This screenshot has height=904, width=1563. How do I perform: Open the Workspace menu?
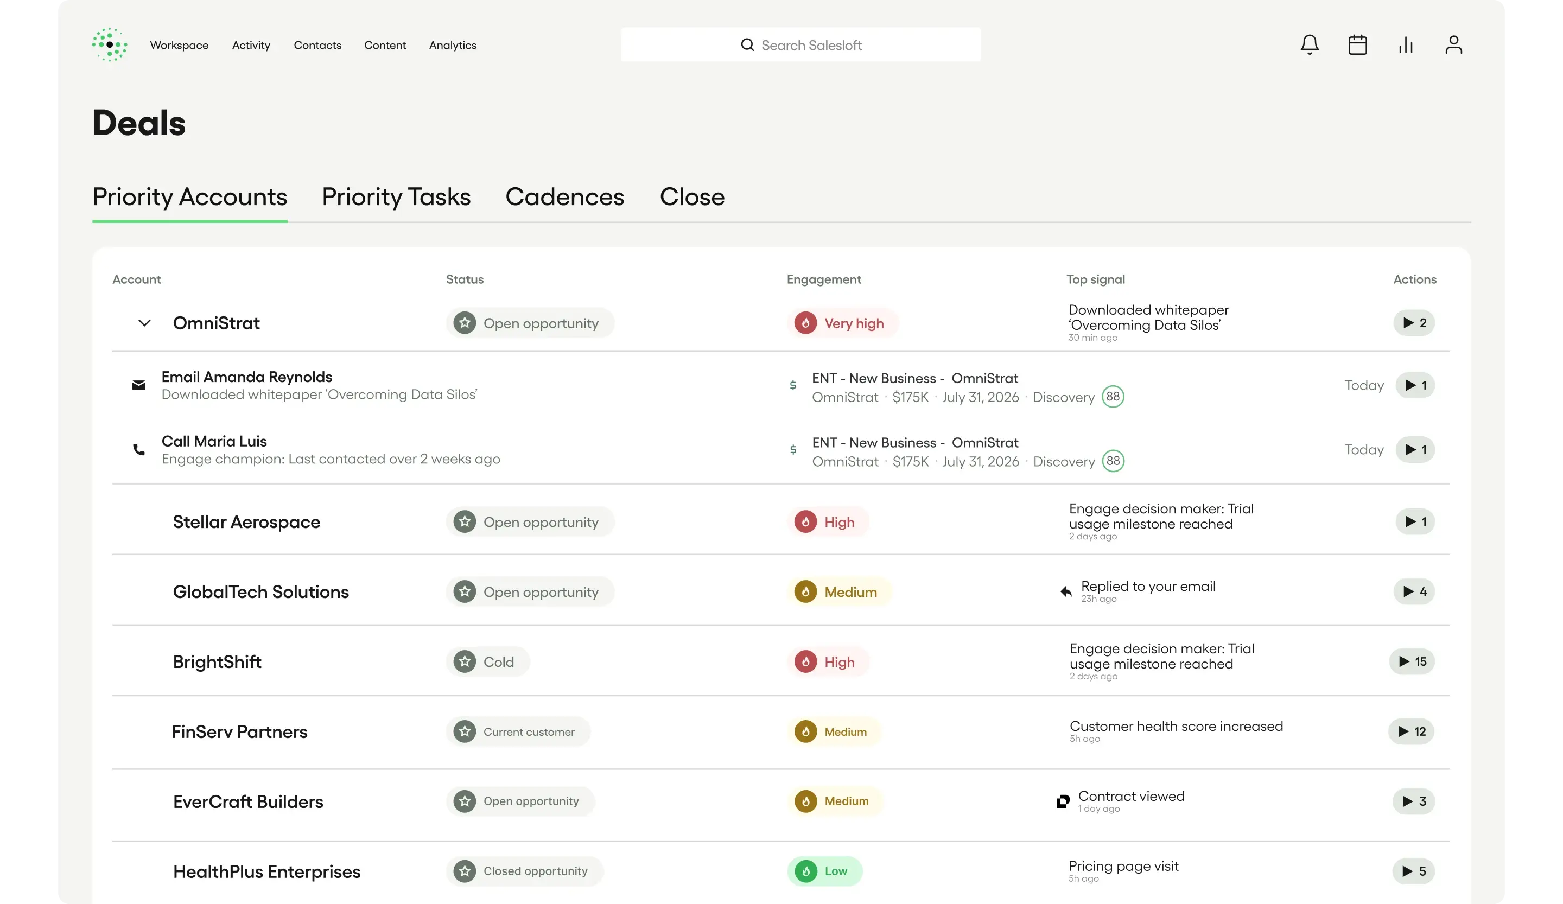click(x=179, y=45)
